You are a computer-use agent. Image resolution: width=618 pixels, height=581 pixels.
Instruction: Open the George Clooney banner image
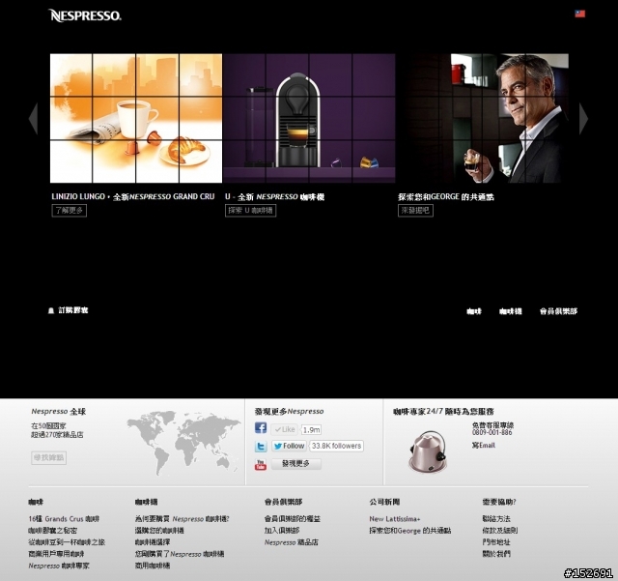pyautogui.click(x=483, y=118)
